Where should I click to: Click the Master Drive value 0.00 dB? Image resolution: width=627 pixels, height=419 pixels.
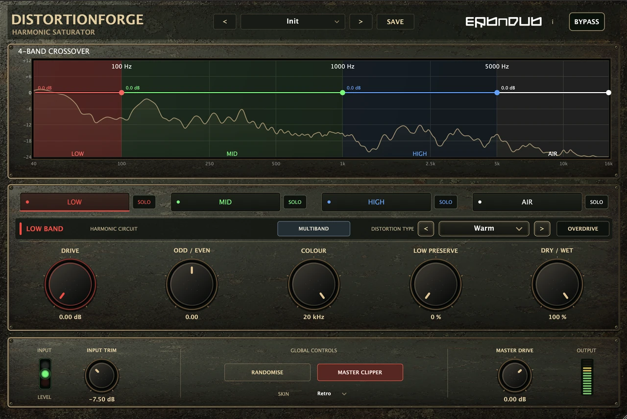click(x=515, y=399)
